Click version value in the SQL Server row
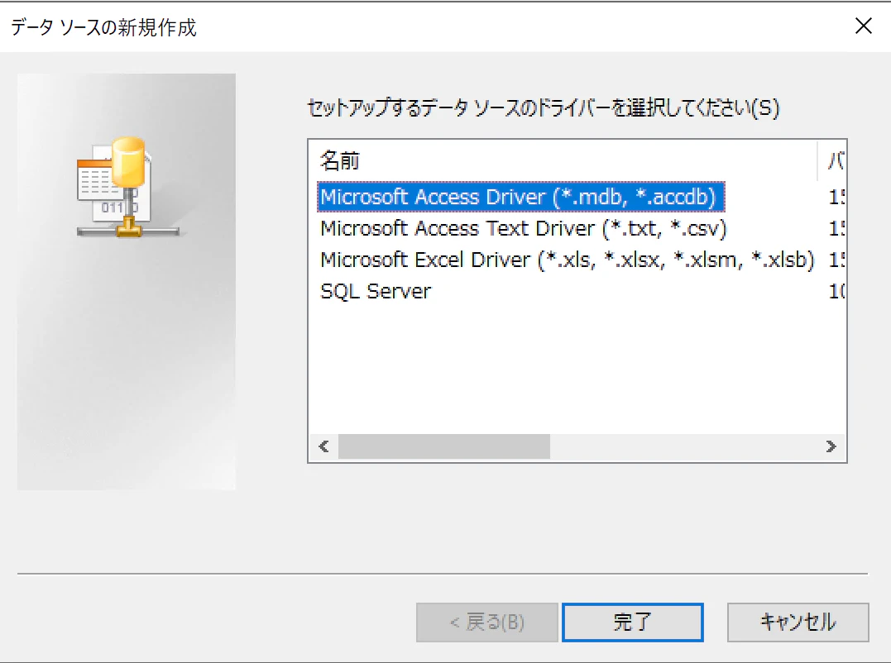The height and width of the screenshot is (663, 891). coord(836,291)
